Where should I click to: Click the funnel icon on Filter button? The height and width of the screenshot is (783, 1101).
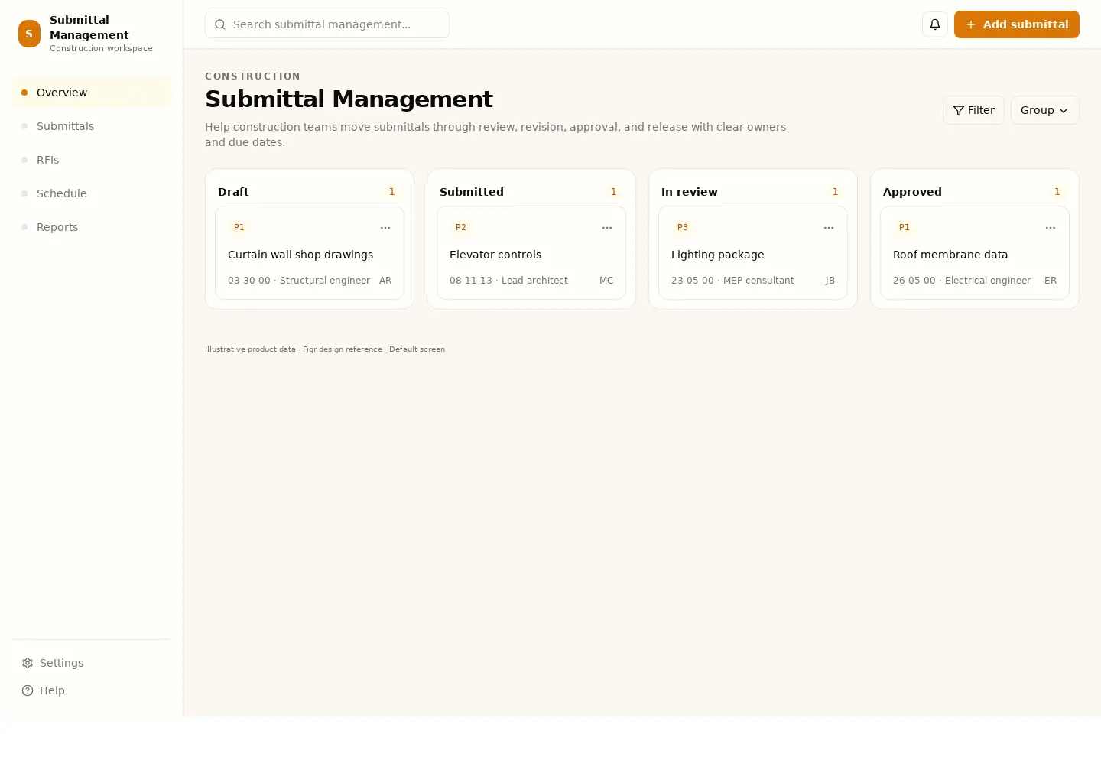point(959,111)
